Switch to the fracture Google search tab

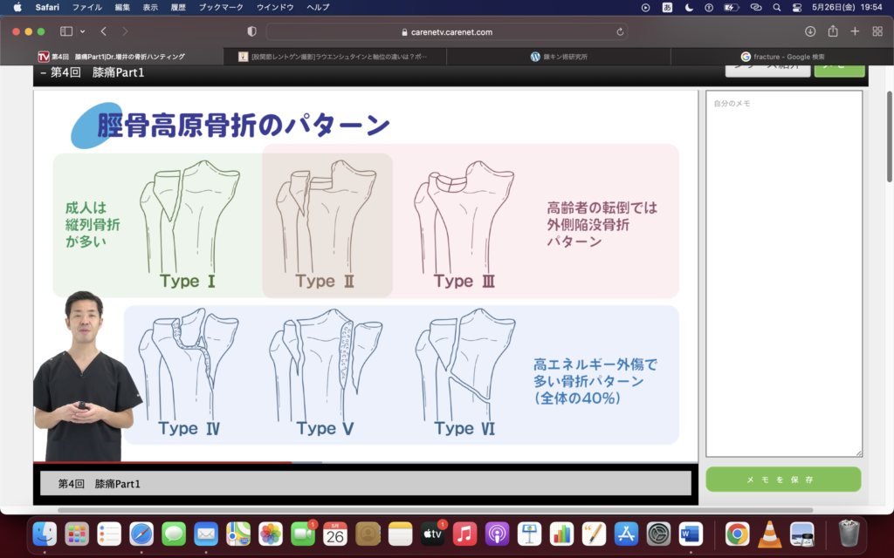click(782, 57)
